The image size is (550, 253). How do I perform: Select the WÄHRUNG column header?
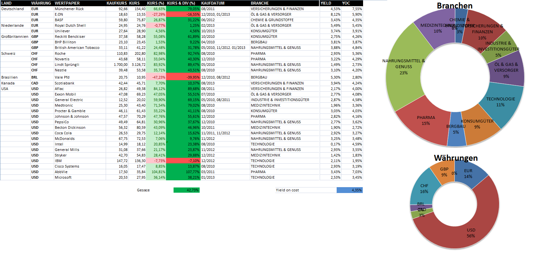(42, 3)
